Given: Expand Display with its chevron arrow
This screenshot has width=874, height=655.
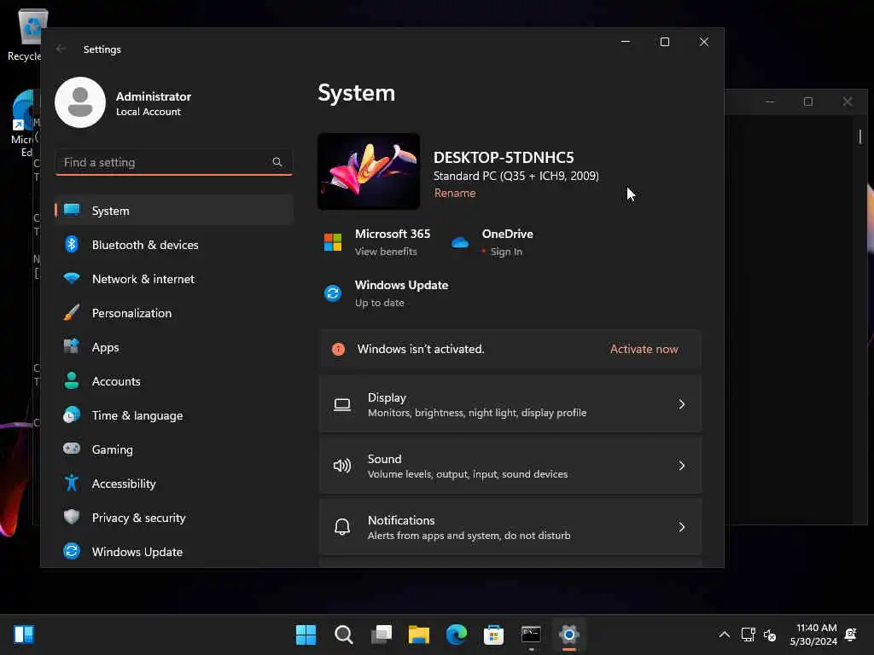Looking at the screenshot, I should (682, 404).
